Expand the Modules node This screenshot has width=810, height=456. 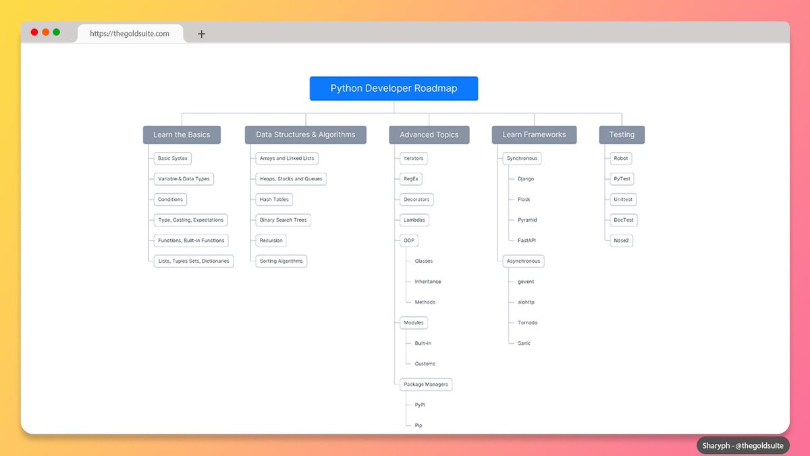pos(412,323)
